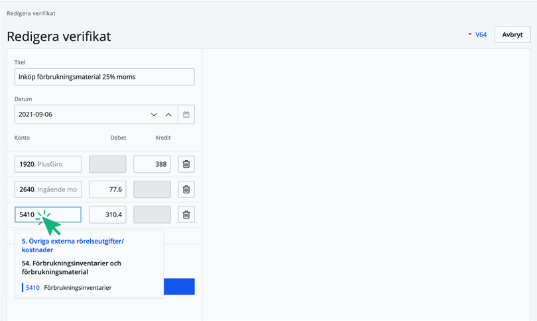Open the V64 verification link

coord(481,34)
